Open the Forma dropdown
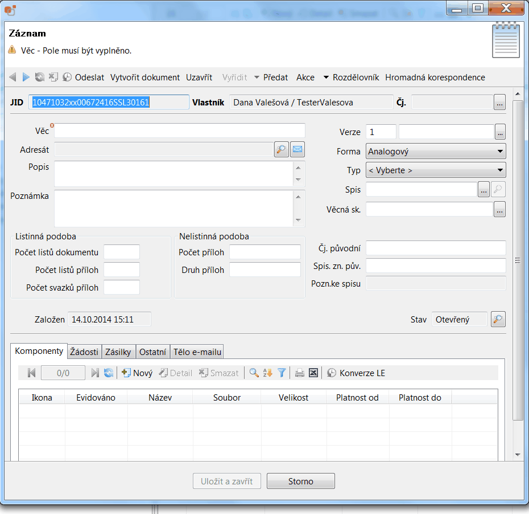Screen dimensions: 529x514 (x=436, y=152)
